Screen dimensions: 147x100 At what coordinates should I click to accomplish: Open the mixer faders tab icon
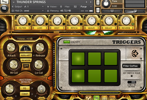[88, 98]
